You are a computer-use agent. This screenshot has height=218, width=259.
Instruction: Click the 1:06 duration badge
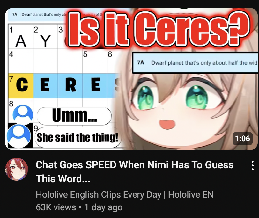(242, 138)
